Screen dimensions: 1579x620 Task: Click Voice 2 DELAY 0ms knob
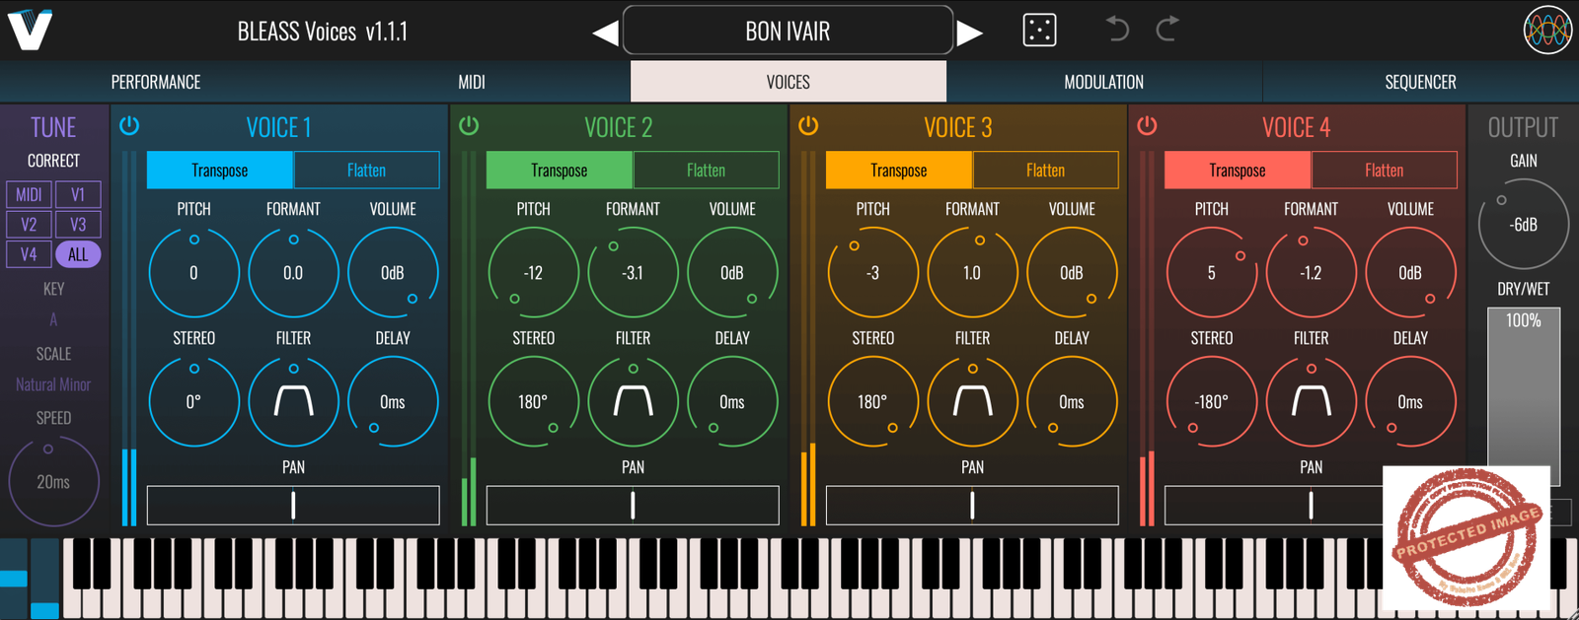pyautogui.click(x=732, y=402)
